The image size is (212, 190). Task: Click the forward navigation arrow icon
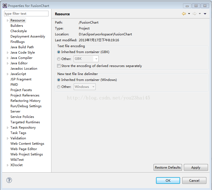(x=195, y=14)
